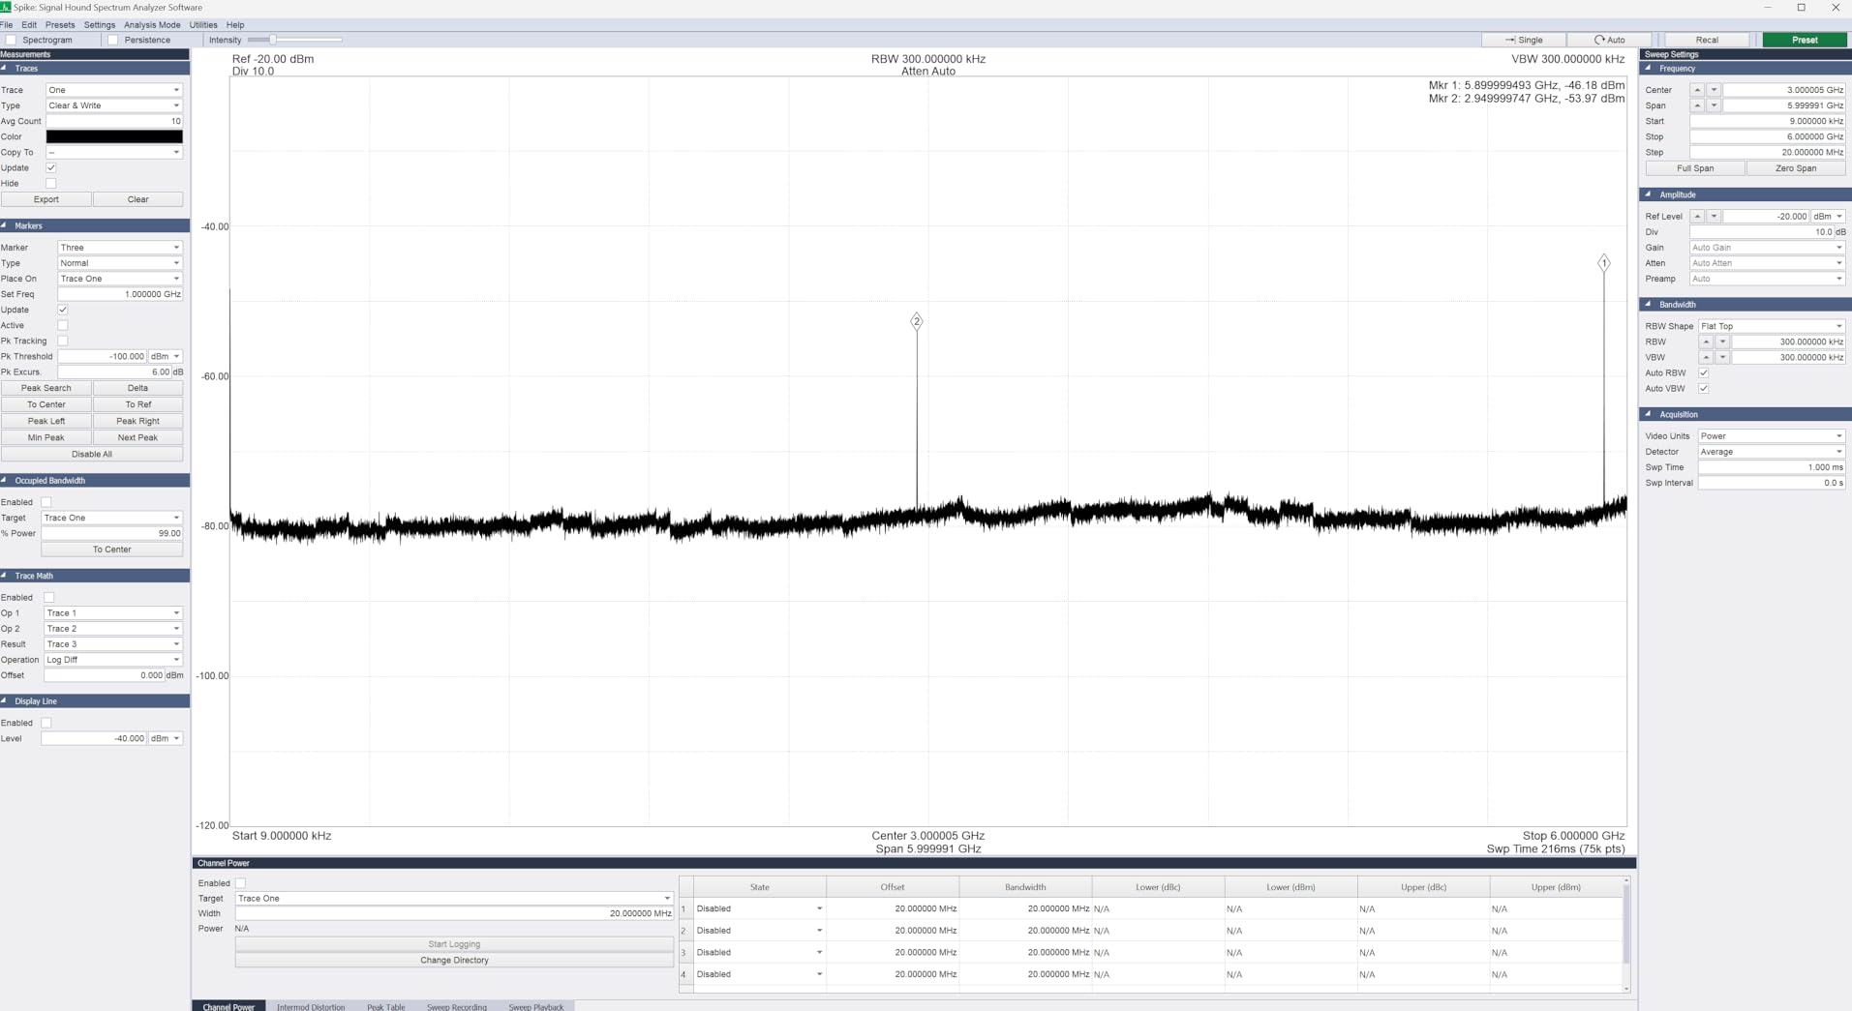Select marker 2 diamond on the trace

pyautogui.click(x=917, y=321)
